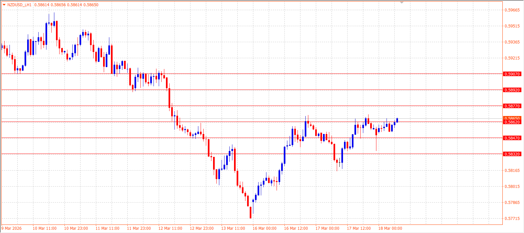Viewport: 524px width, 233px height.
Task: Click the 10 Mar 23:00 time label
Action: coord(76,228)
